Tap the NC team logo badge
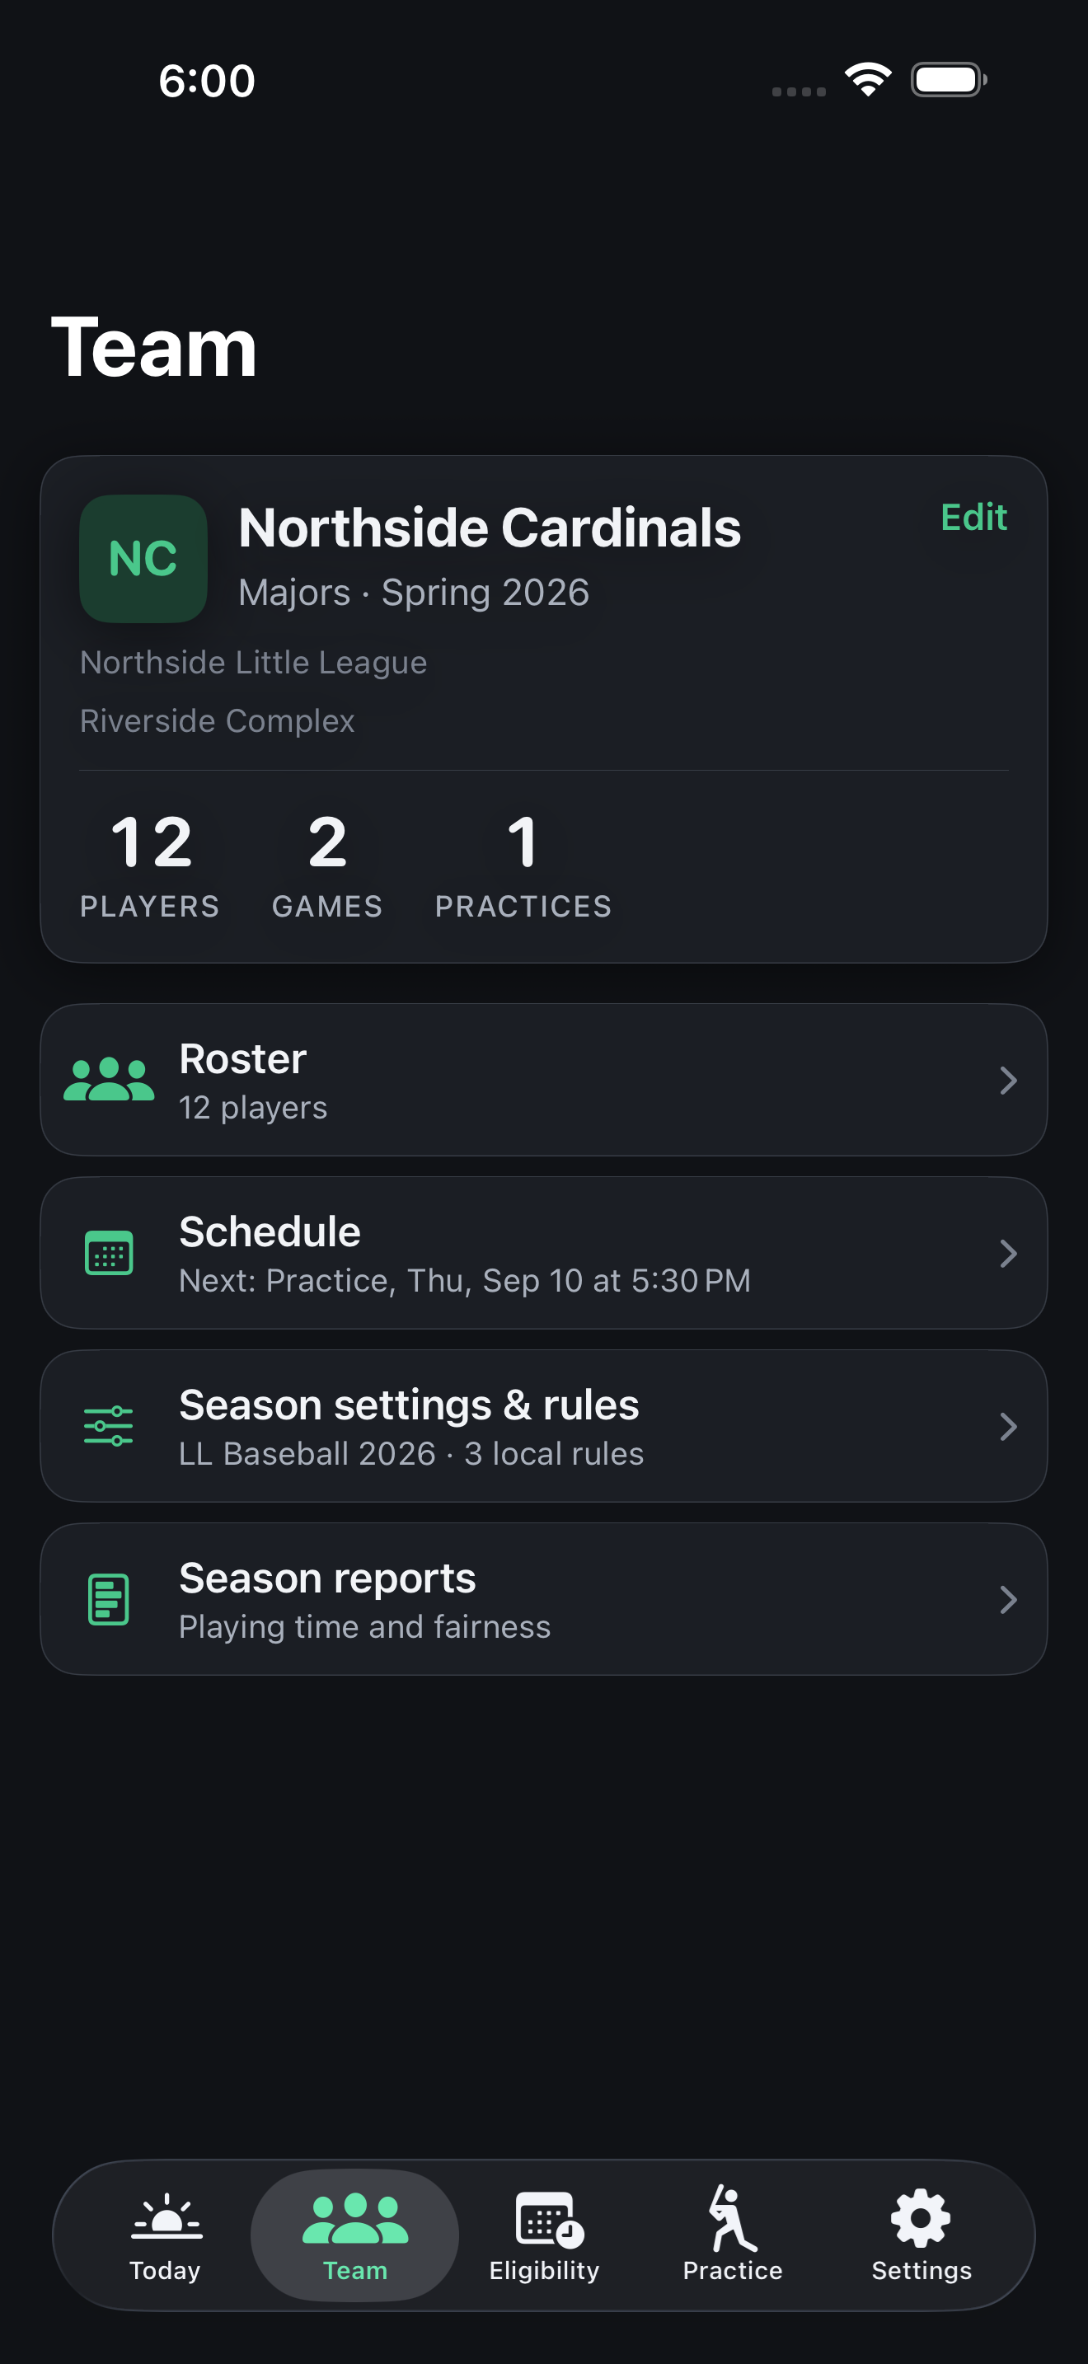1088x2364 pixels. pos(143,559)
